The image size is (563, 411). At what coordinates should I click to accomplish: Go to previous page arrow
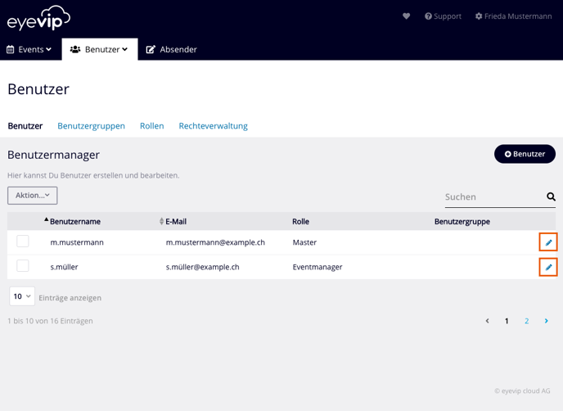pos(488,321)
